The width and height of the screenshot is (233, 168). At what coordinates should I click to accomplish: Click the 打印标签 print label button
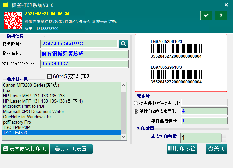[182, 149]
